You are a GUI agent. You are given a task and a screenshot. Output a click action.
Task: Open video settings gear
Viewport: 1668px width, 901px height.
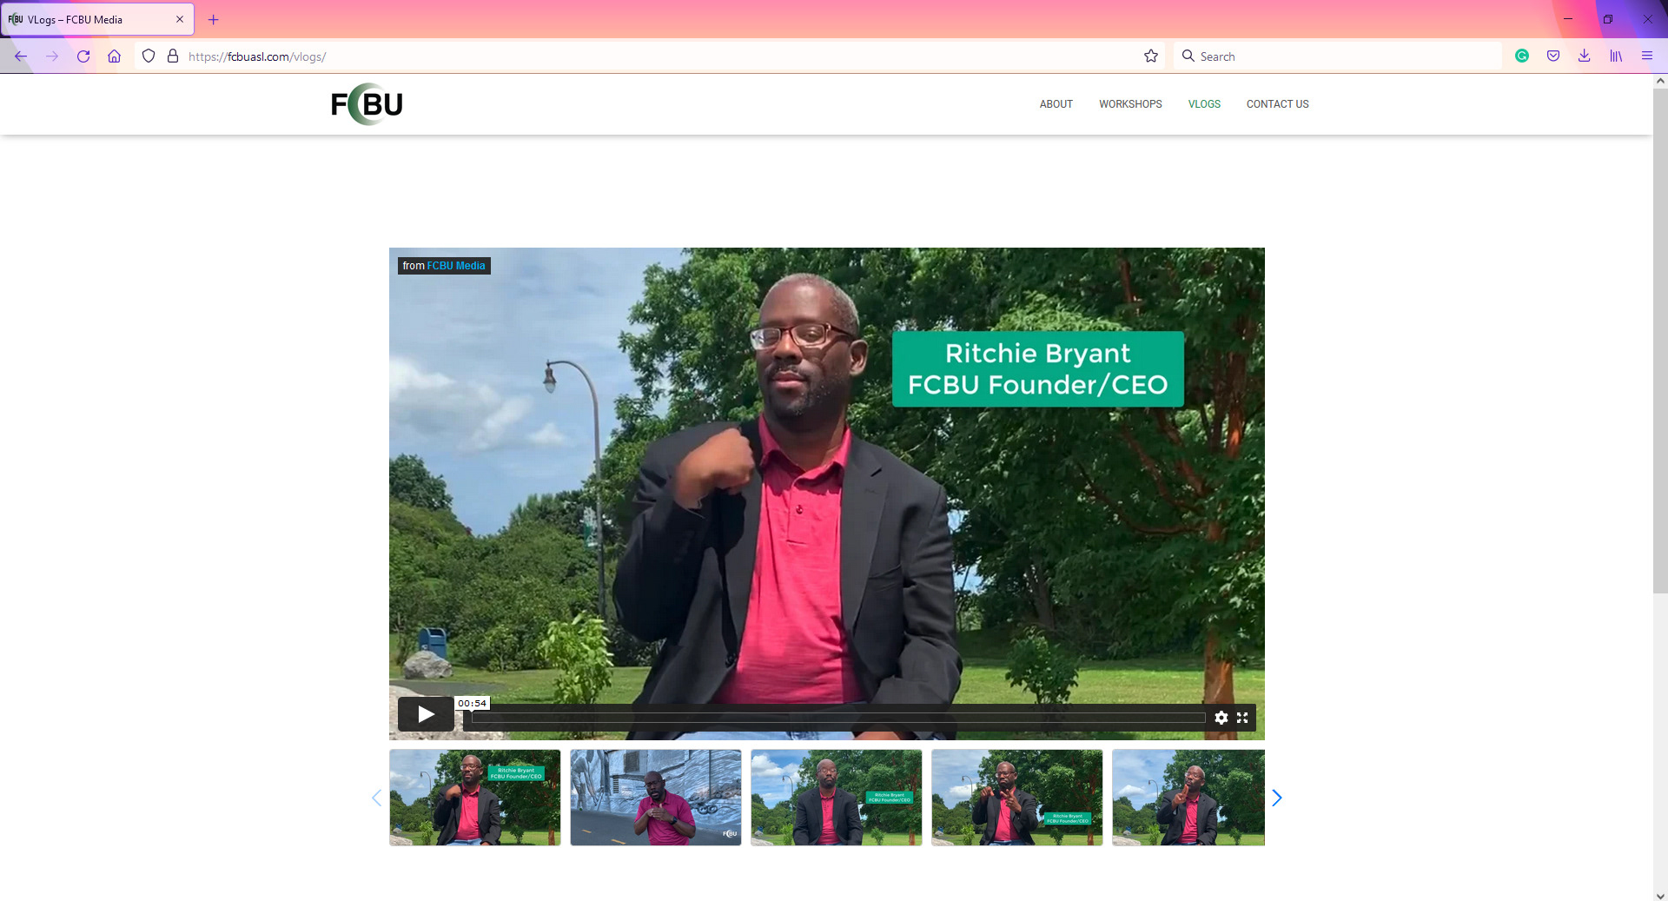tap(1221, 718)
